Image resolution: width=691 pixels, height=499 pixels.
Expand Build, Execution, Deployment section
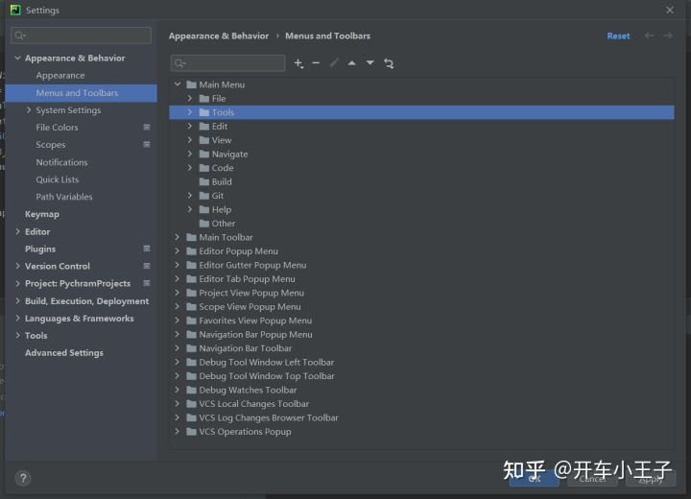pos(17,300)
